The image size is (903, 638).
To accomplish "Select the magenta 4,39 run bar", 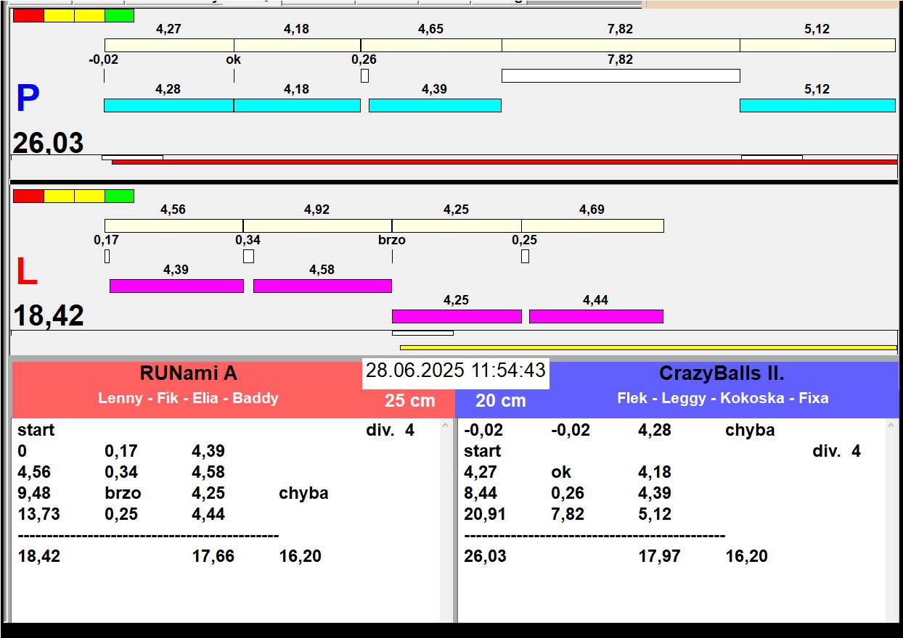I will click(x=176, y=286).
